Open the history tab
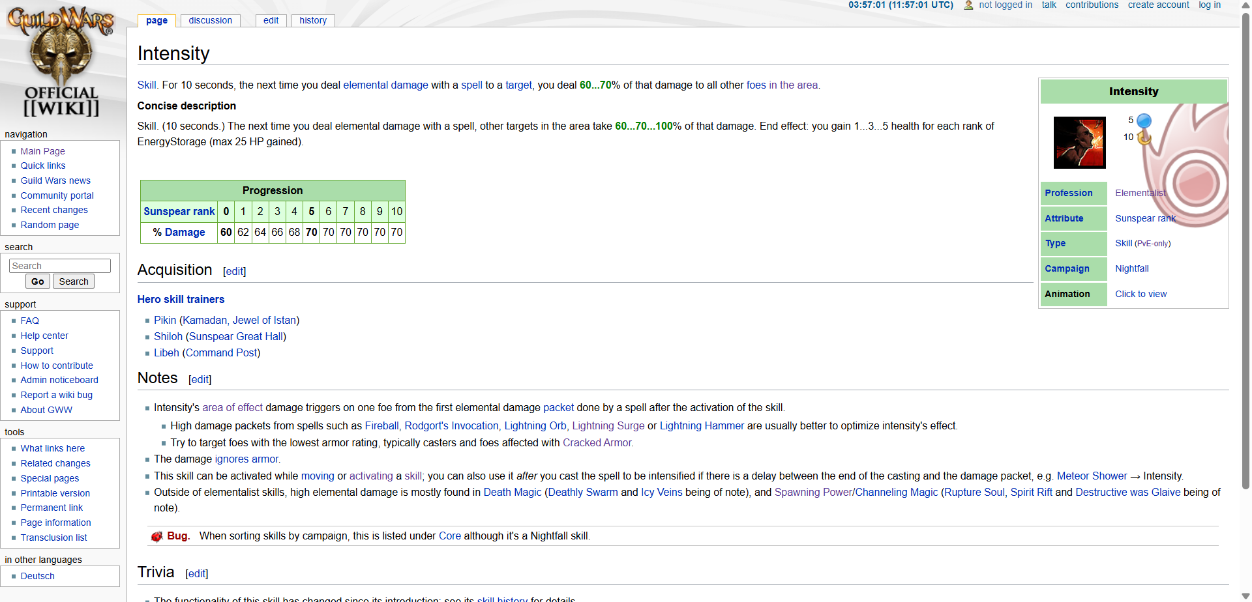Viewport: 1252px width, 602px height. pos(313,20)
